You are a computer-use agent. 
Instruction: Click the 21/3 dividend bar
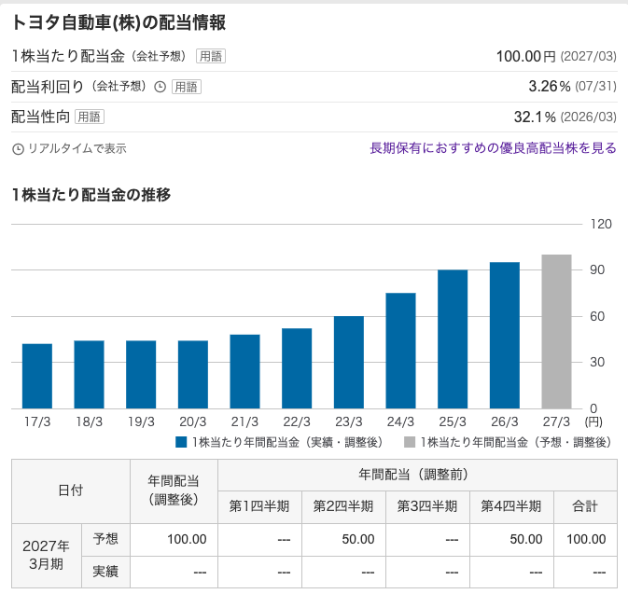pos(244,371)
